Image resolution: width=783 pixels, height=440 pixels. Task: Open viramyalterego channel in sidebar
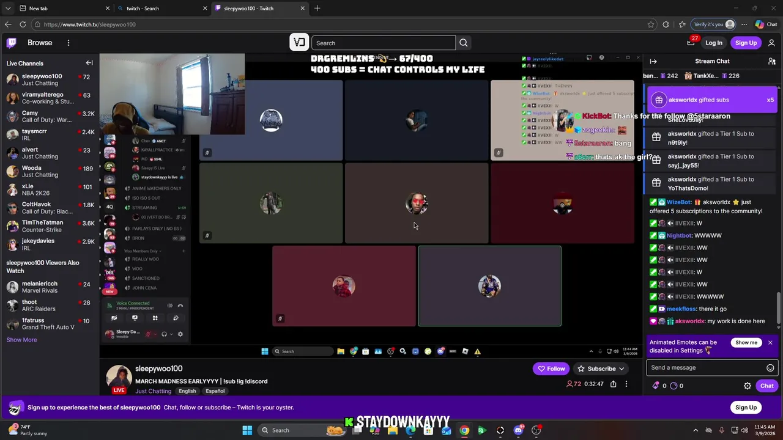click(50, 98)
